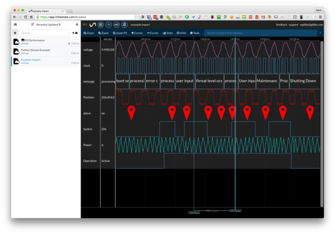
Task: Click the 'threat level ora' message block
Action: click(x=210, y=81)
